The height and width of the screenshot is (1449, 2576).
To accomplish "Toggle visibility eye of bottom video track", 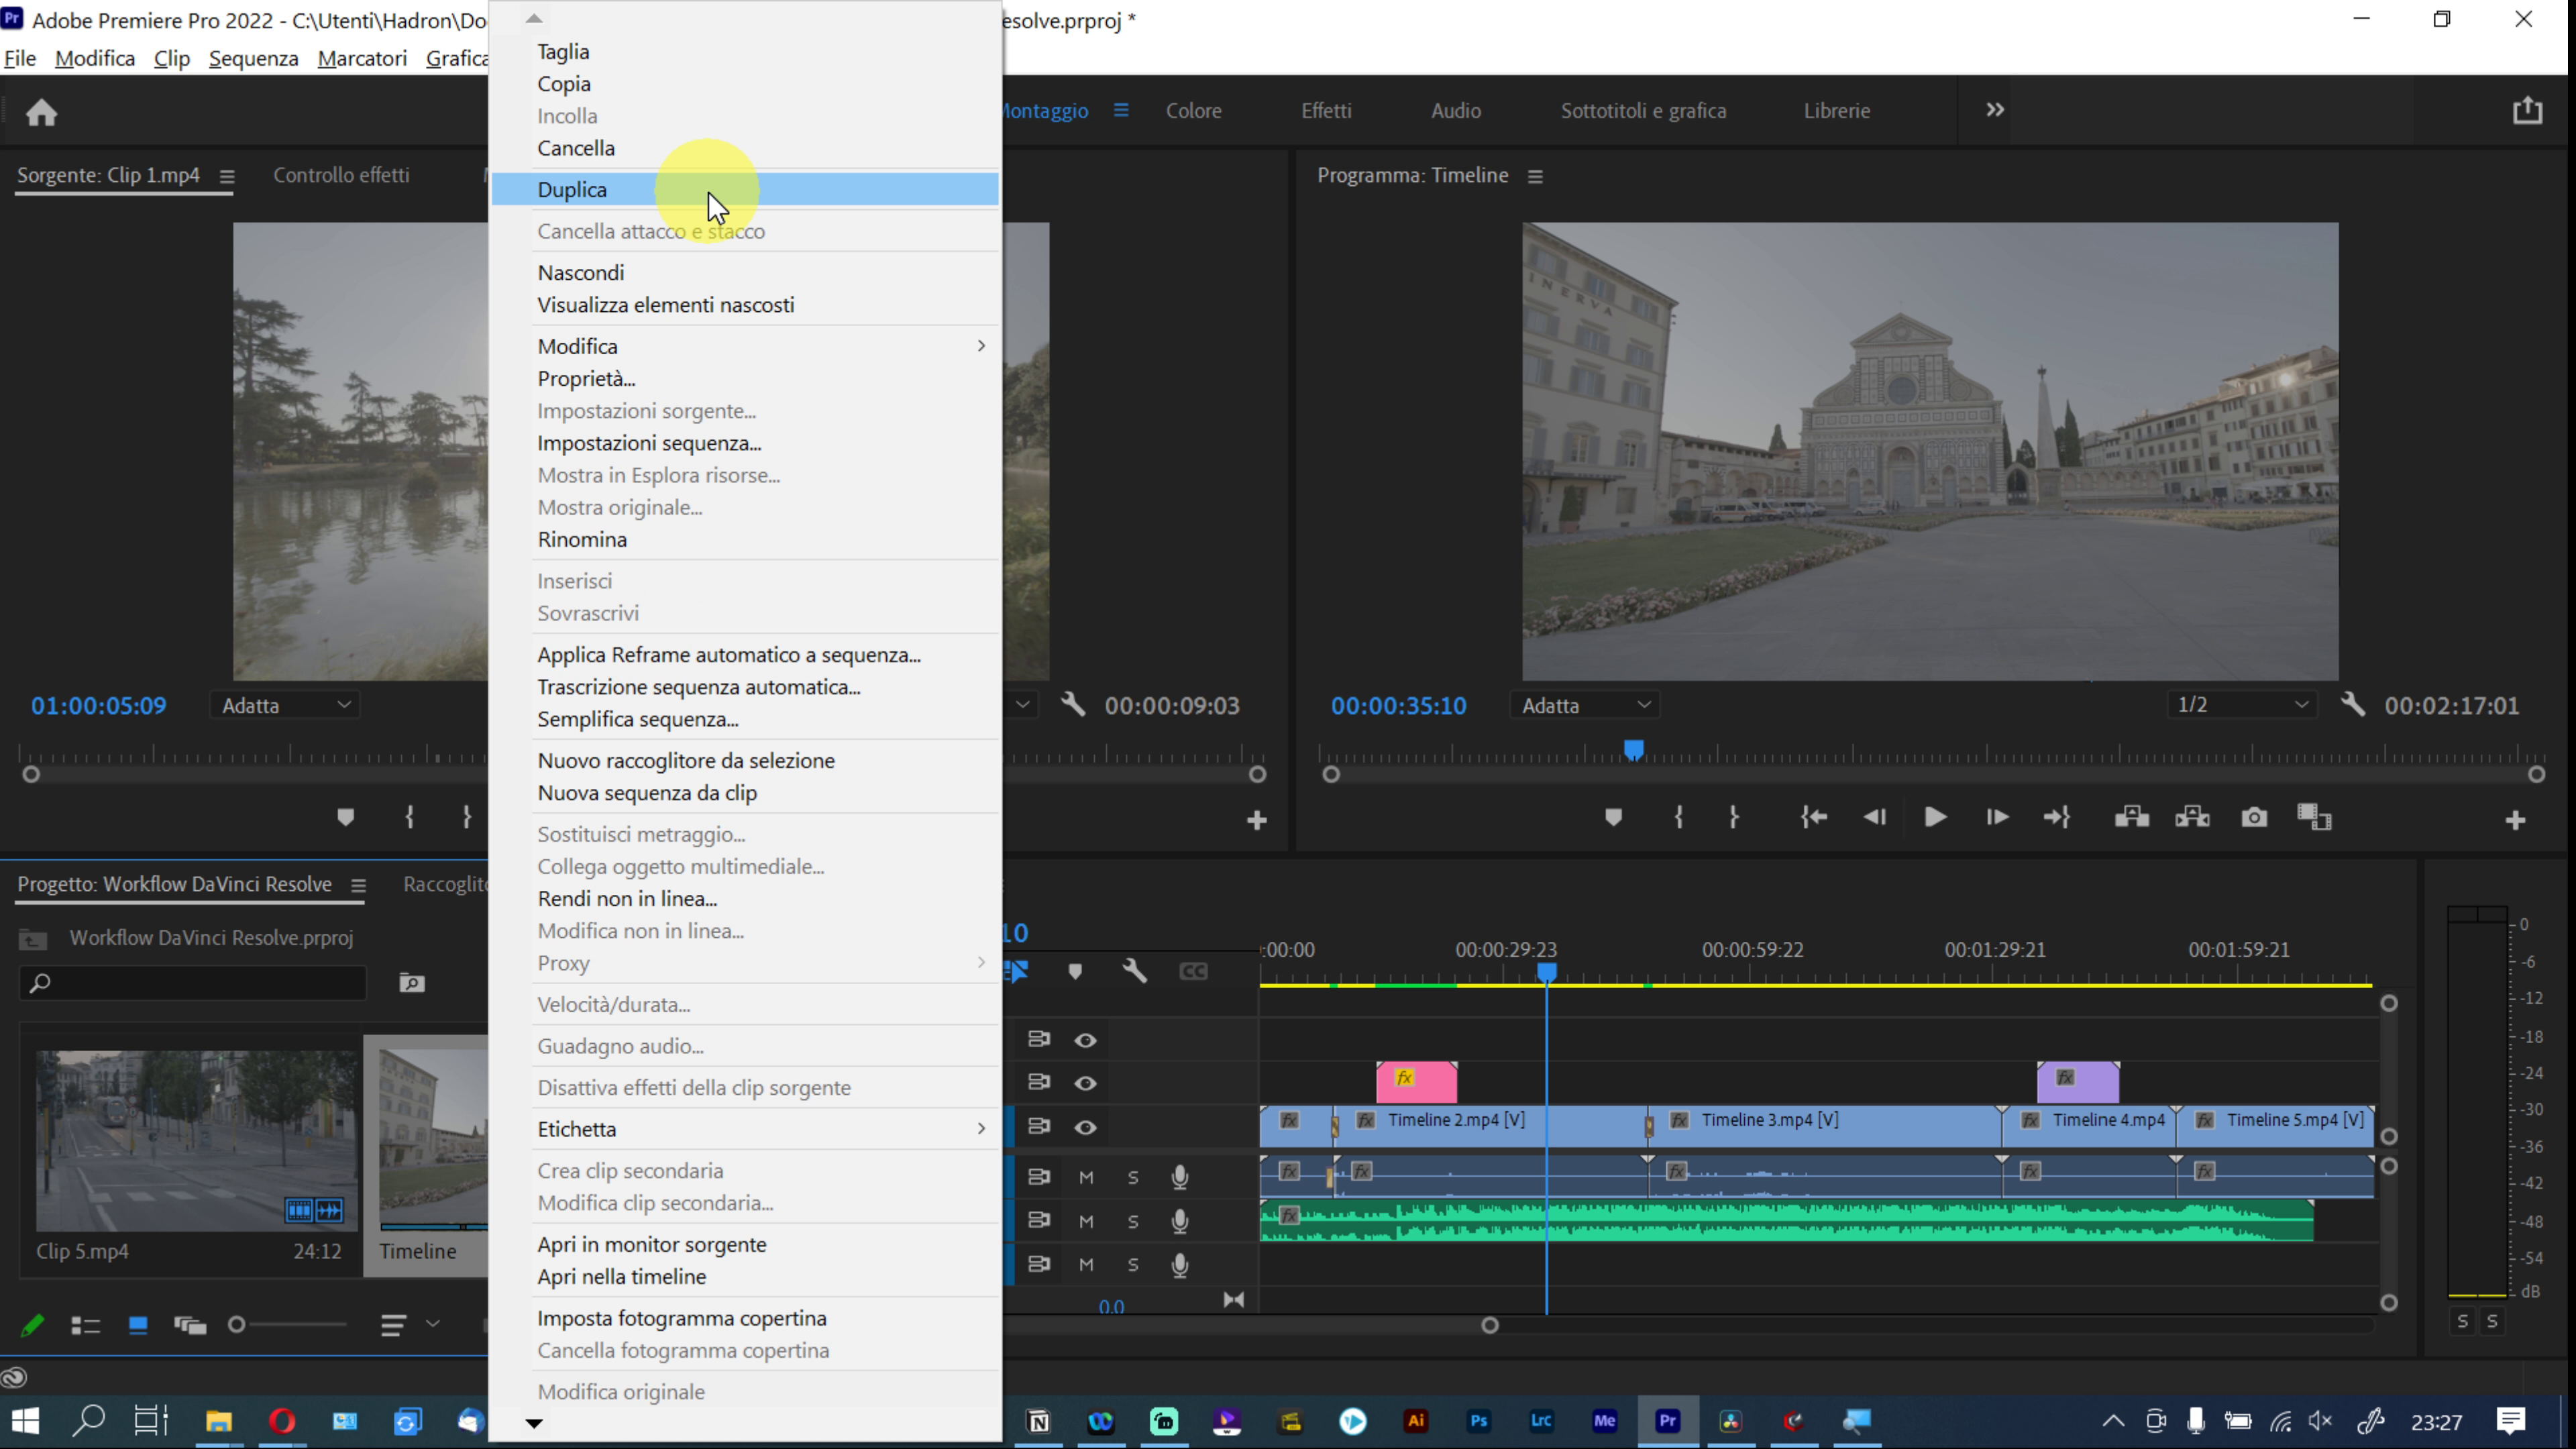I will tap(1085, 1128).
